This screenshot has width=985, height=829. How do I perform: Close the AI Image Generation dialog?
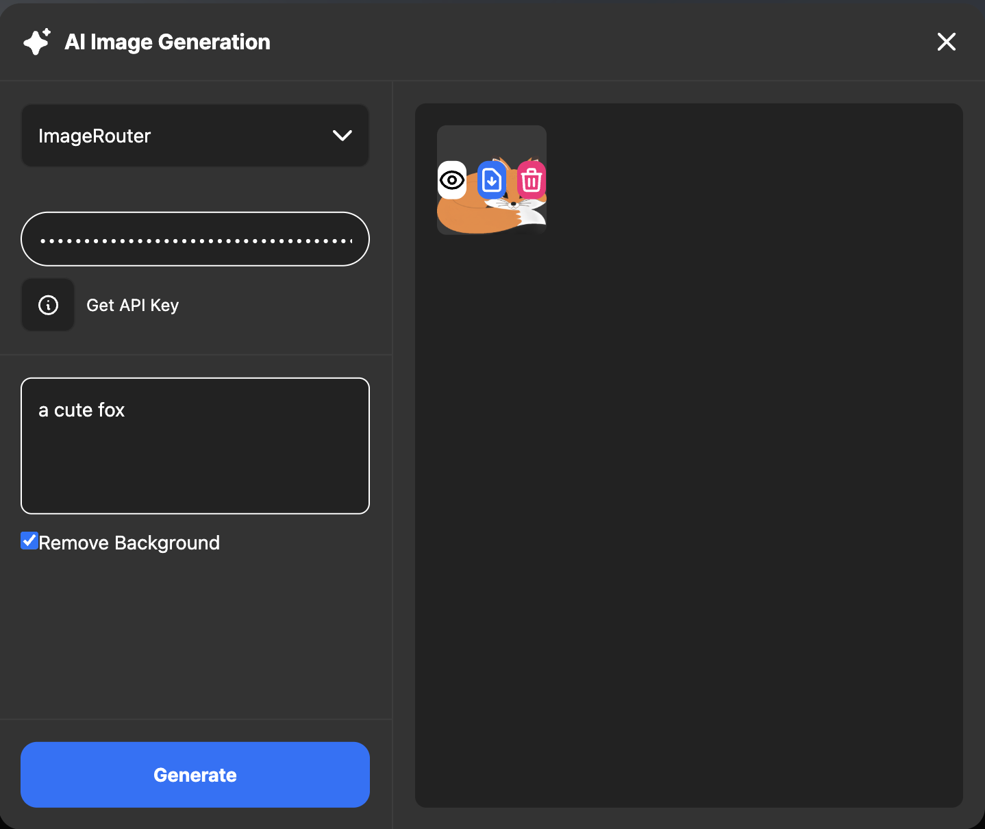(x=947, y=42)
